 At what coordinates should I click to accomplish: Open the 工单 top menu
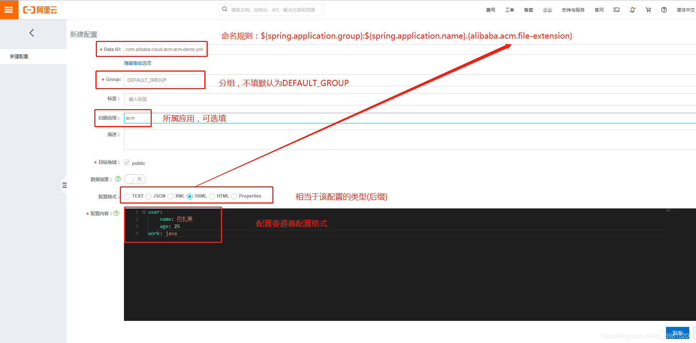[x=510, y=10]
